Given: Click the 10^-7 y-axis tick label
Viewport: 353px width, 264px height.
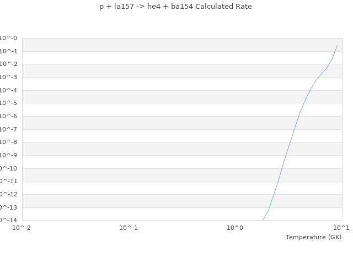Looking at the screenshot, I should tap(8, 129).
